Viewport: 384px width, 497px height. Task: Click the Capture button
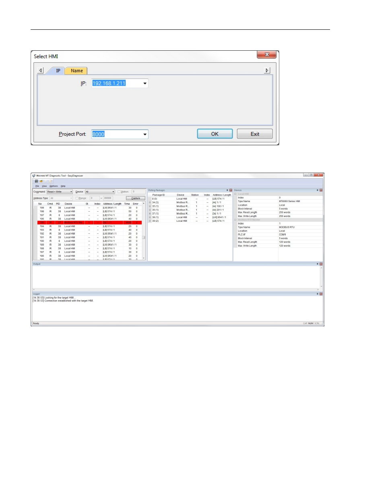coord(136,198)
